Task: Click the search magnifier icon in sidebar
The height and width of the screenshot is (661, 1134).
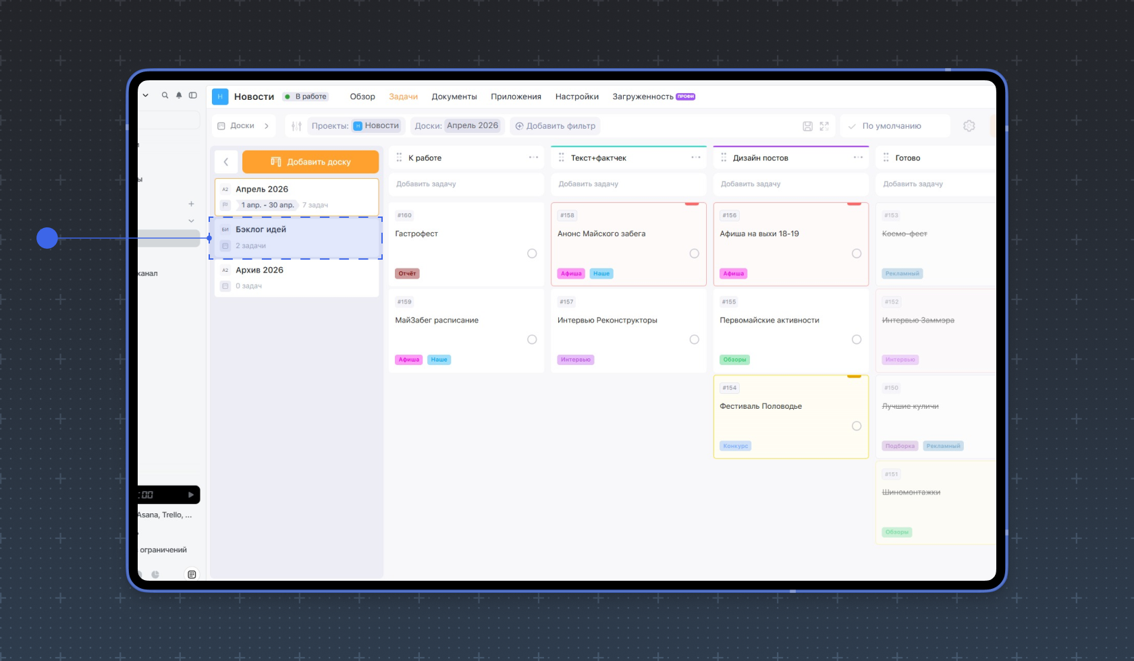Action: pyautogui.click(x=165, y=96)
